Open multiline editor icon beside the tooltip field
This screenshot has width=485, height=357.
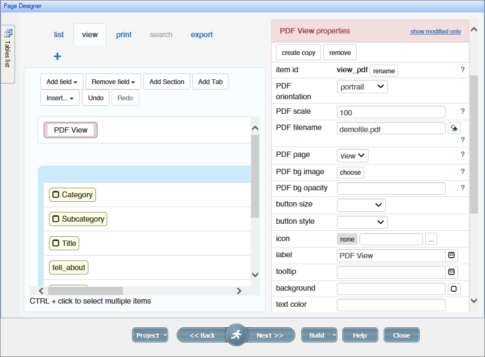452,272
